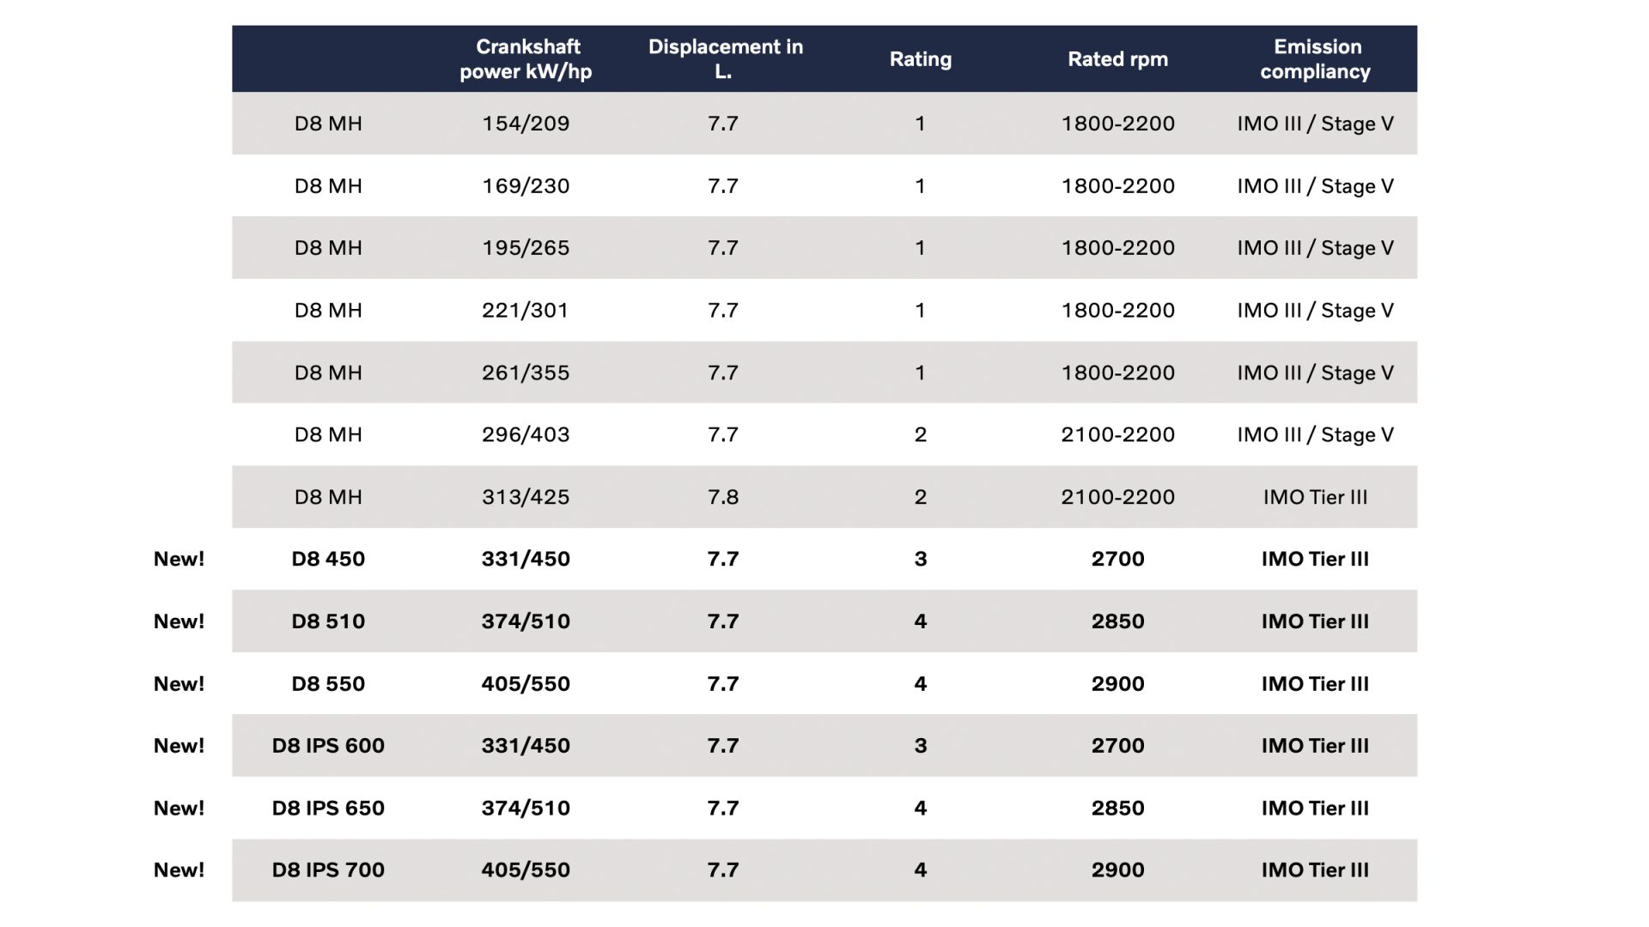Click the Emission compliancy column header

coord(1316,59)
